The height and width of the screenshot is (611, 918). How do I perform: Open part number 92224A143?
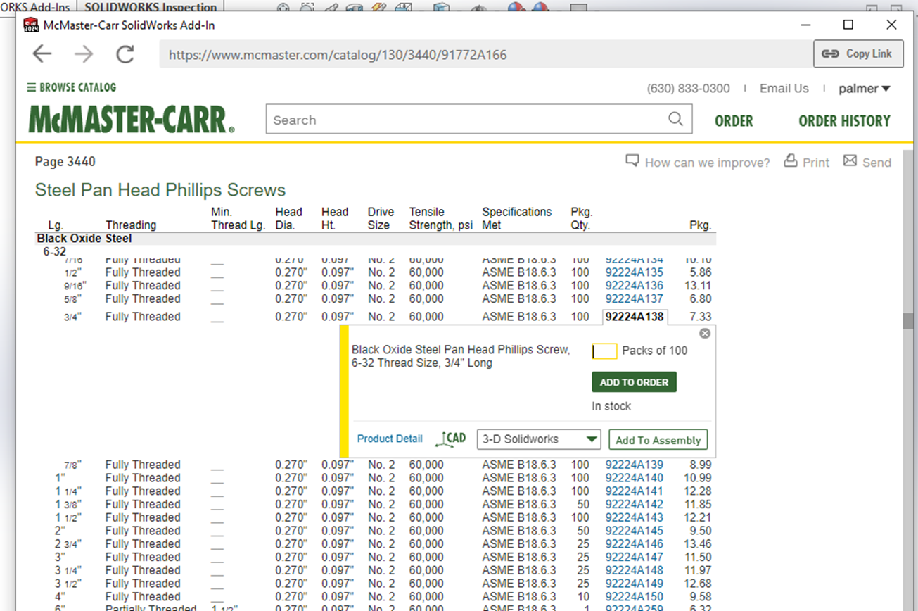[x=634, y=517]
